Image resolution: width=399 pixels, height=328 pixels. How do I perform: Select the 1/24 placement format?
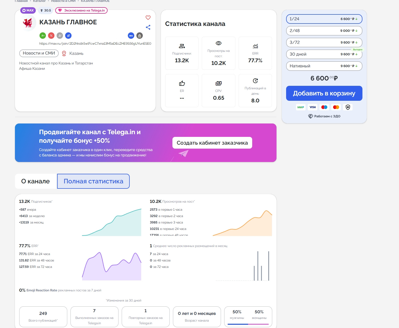click(x=324, y=19)
